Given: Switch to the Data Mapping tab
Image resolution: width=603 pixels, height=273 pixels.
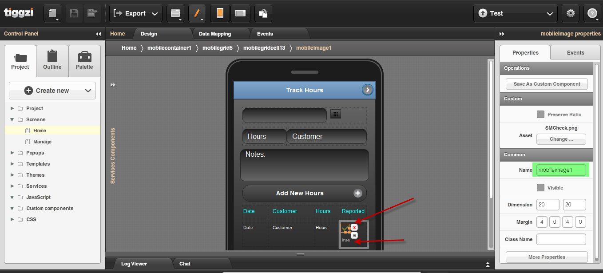Looking at the screenshot, I should tap(215, 34).
